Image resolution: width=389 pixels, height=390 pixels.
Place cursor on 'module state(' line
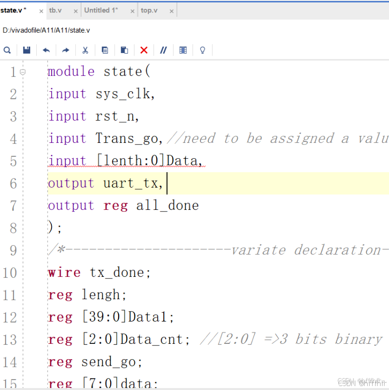[x=99, y=71]
